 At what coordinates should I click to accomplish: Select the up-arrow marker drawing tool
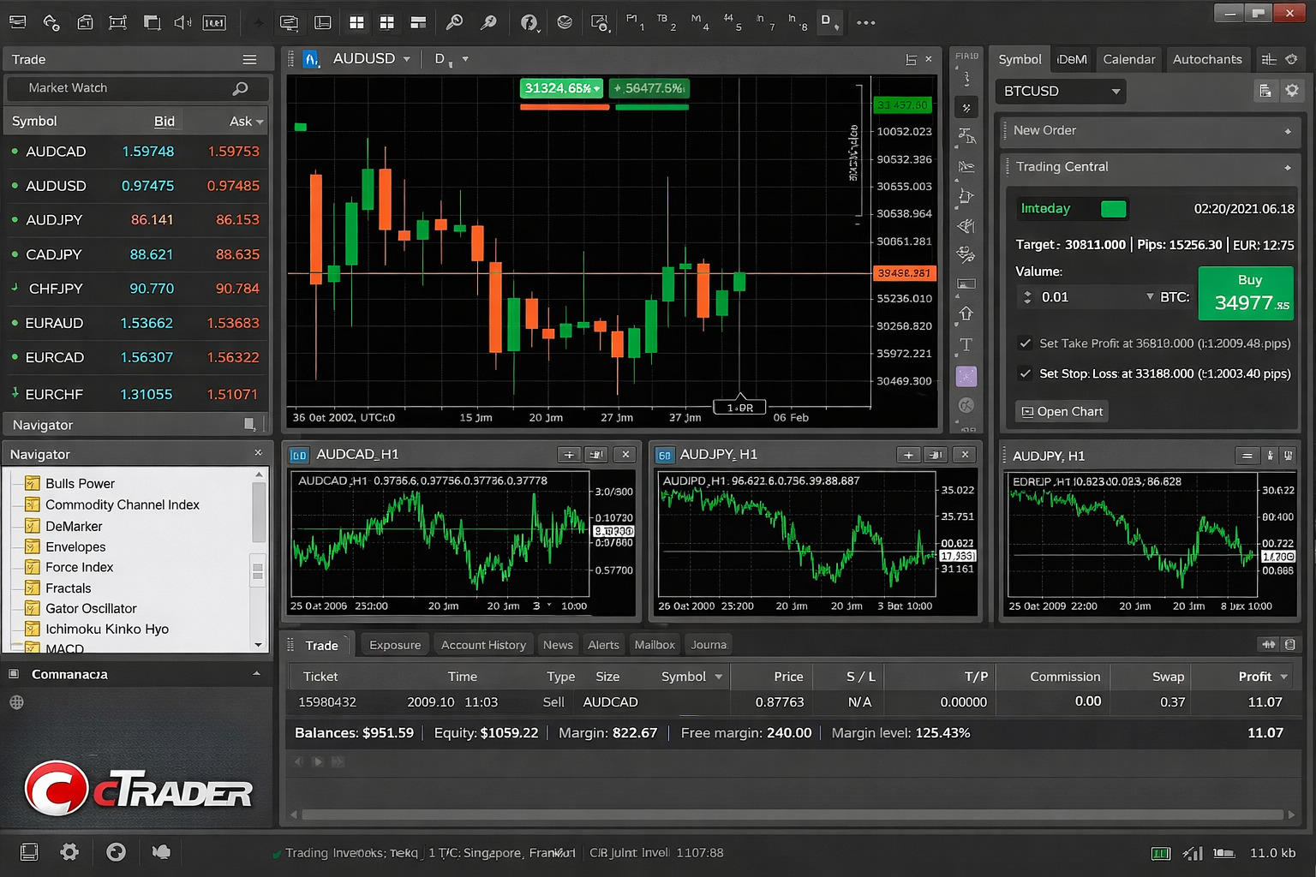966,314
